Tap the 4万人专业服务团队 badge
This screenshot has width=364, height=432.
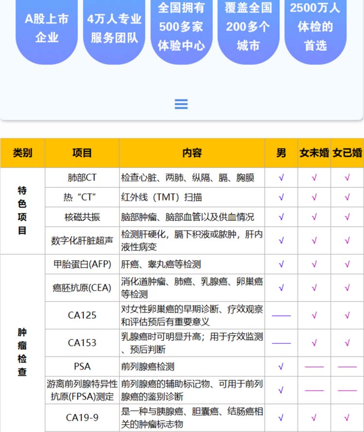(114, 28)
